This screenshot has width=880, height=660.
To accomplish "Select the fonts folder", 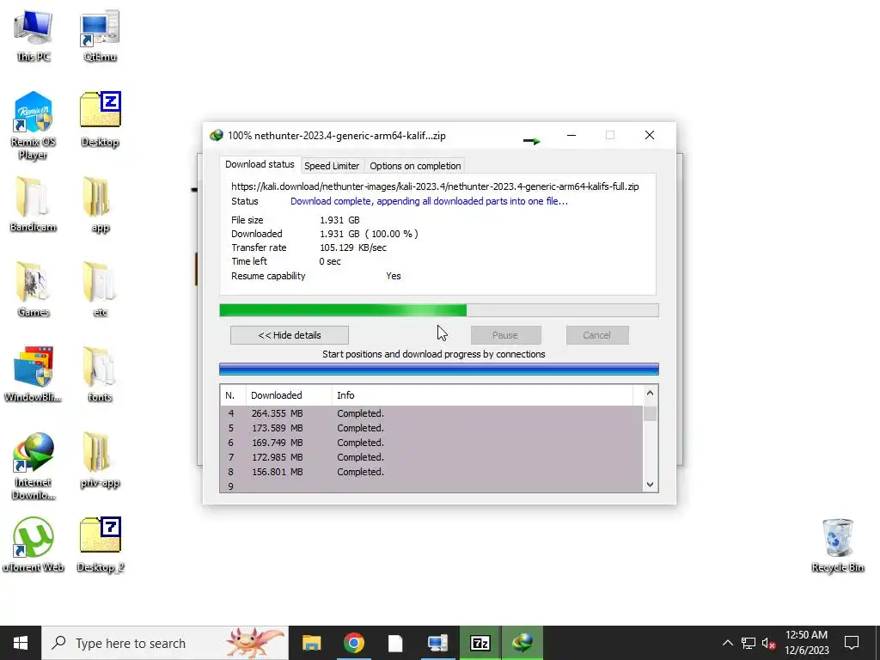I will click(100, 375).
